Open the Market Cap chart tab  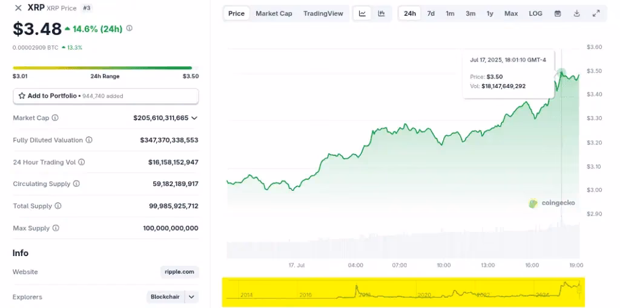274,13
